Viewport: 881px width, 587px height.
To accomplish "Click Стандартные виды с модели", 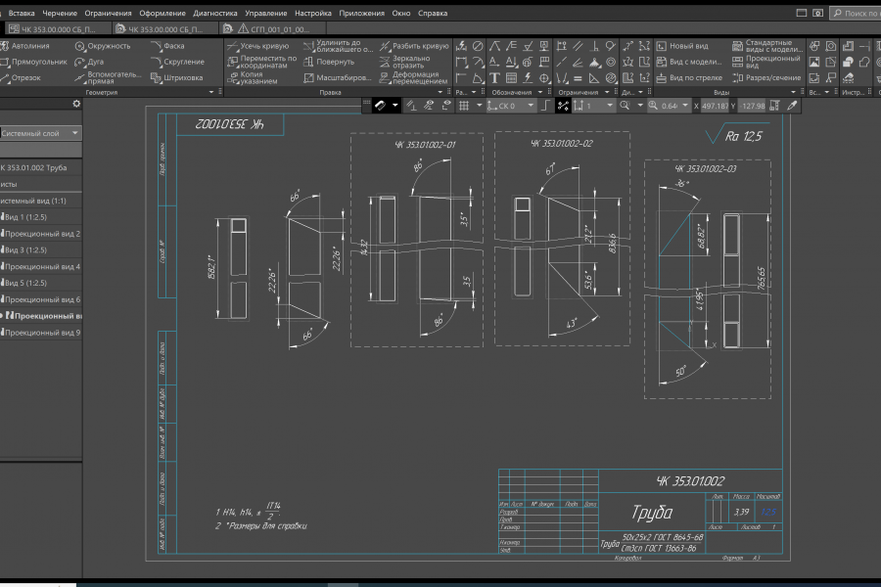I will [767, 46].
